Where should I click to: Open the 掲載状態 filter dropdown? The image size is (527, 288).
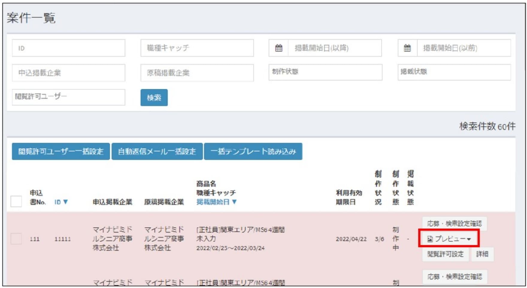tap(454, 72)
